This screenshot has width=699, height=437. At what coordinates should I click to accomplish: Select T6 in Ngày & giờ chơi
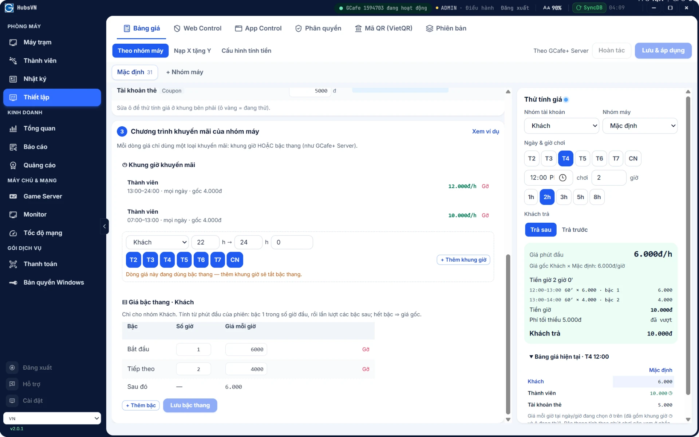(599, 158)
